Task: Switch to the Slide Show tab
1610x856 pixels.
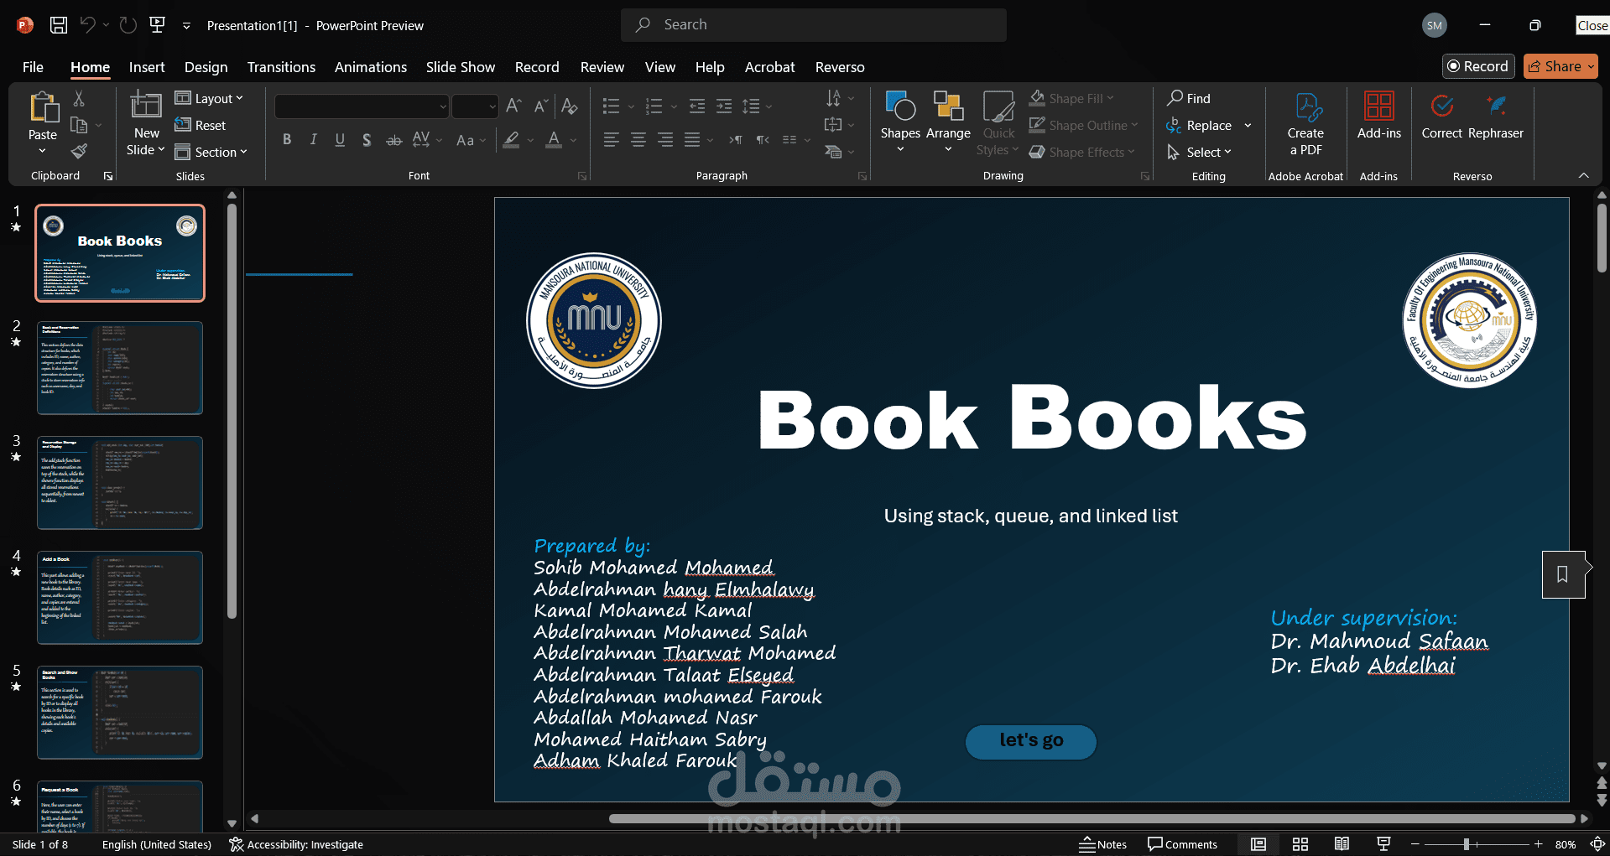Action: 460,67
